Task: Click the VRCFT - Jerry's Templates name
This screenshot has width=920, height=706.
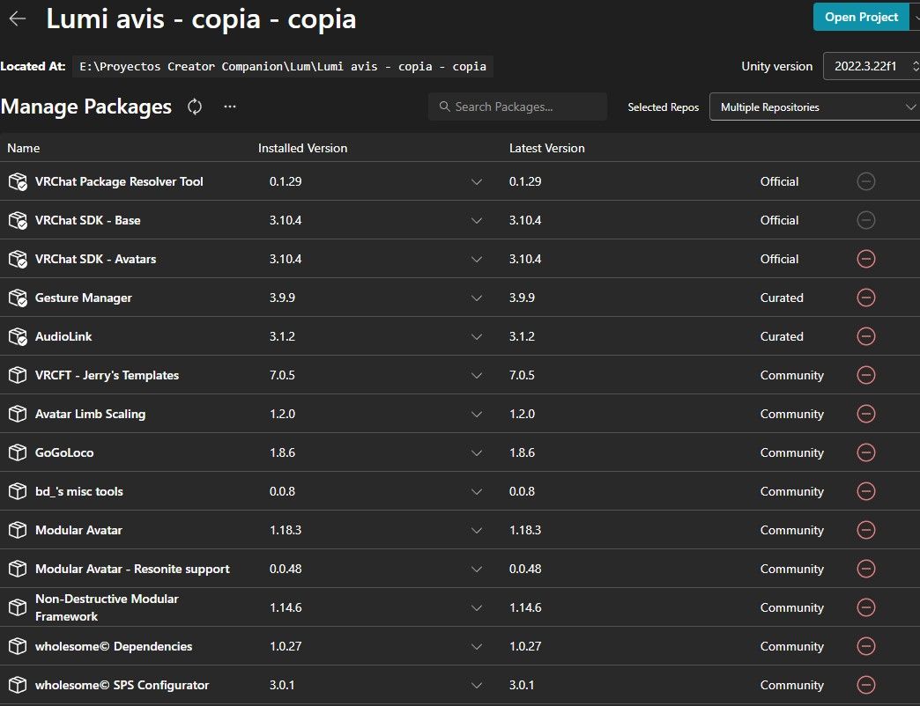Action: pyautogui.click(x=107, y=375)
